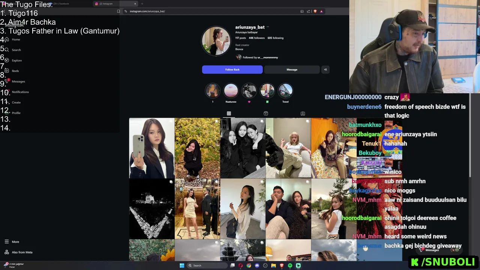This screenshot has width=480, height=270.
Task: Open Also from Meta
Action: point(18,252)
